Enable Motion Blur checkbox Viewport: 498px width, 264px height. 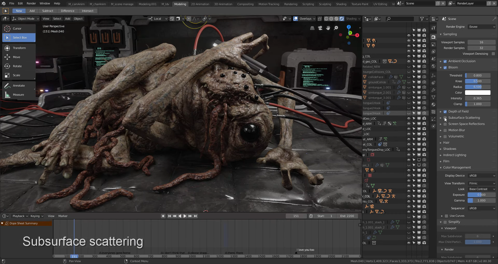(x=445, y=130)
